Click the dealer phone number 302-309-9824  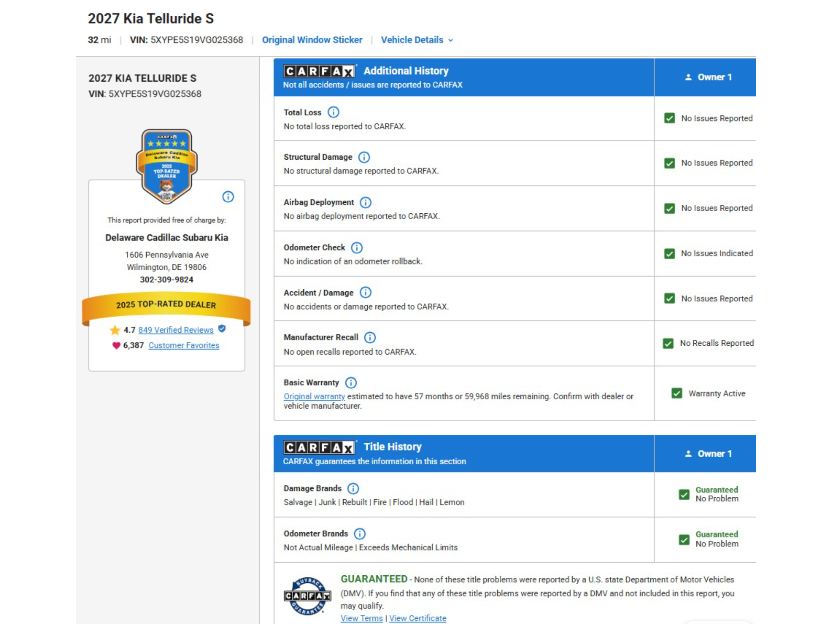coord(167,279)
